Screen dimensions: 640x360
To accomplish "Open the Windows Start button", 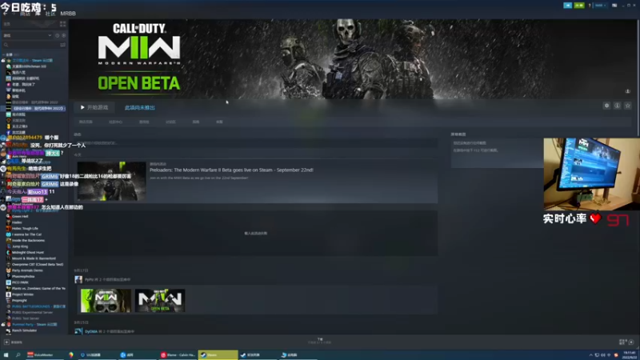I will point(6,354).
